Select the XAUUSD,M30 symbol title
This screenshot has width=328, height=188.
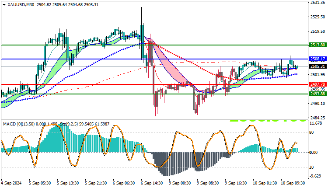click(x=21, y=5)
